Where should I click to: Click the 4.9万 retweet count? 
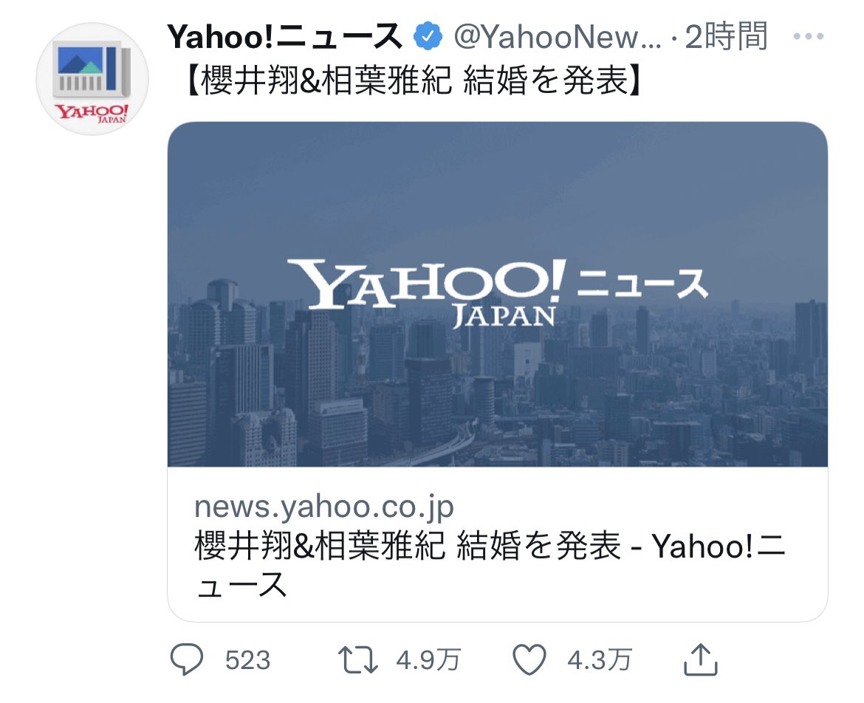click(429, 659)
